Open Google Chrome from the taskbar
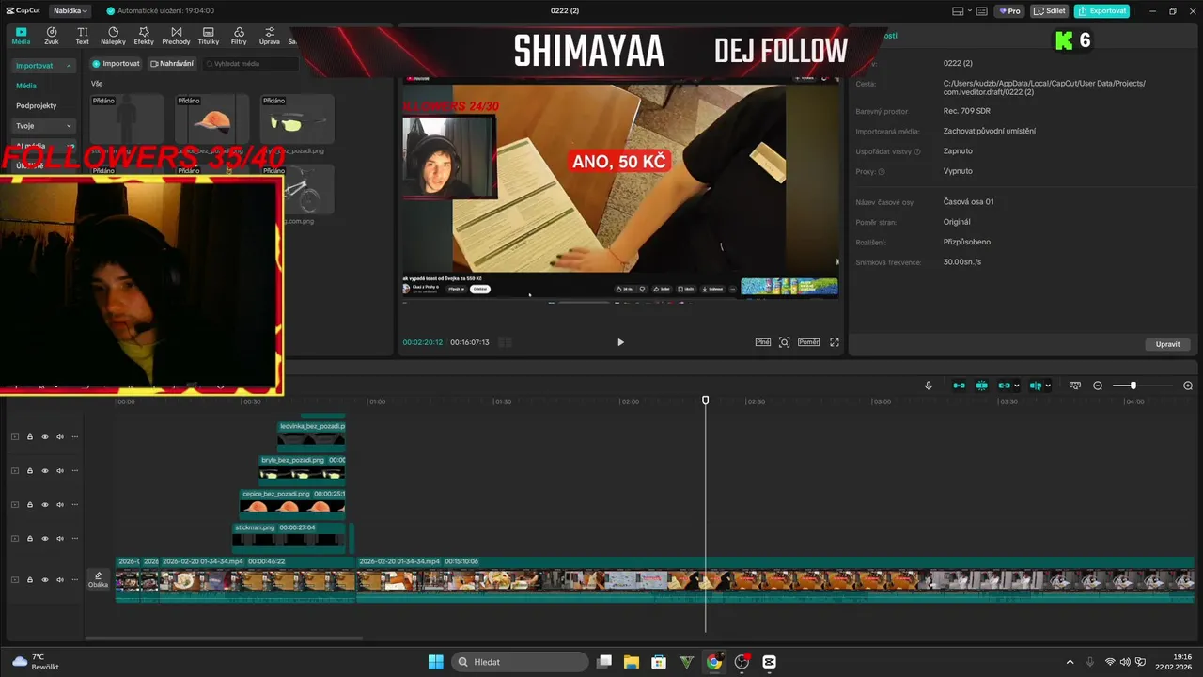 click(x=714, y=662)
